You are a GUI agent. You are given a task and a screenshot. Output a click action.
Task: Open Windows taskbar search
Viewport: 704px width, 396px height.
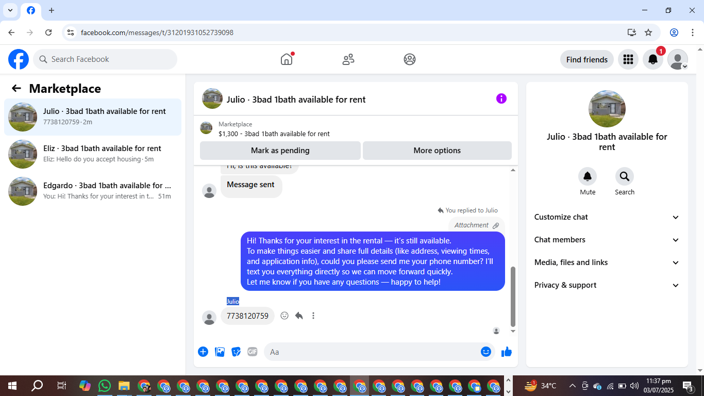pos(37,386)
